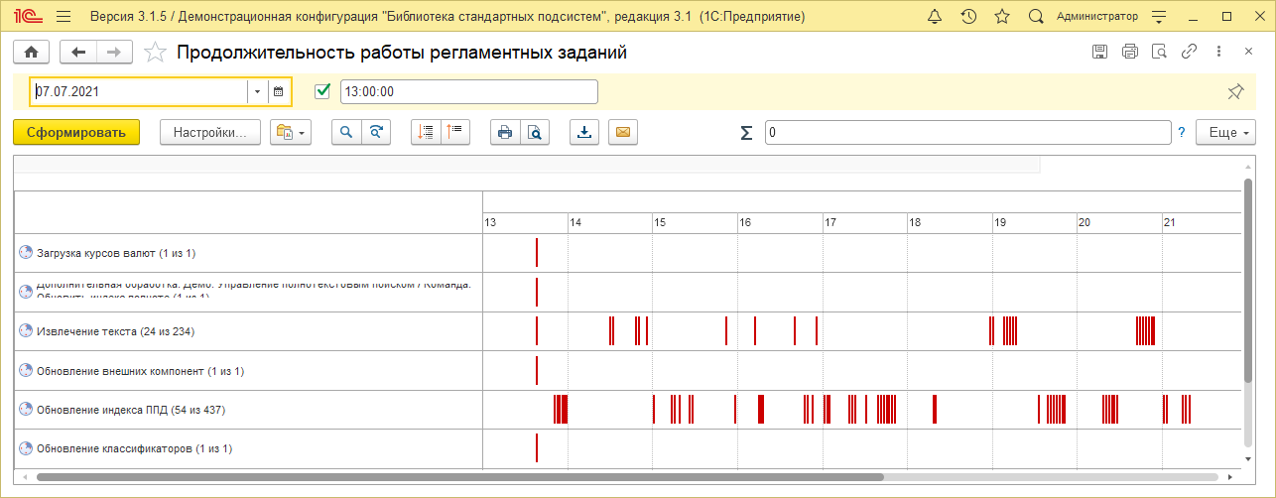Click the Администратор user name

(x=1096, y=17)
